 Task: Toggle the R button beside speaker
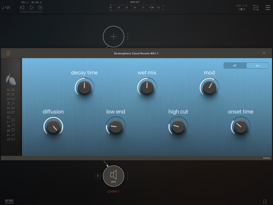coord(98,176)
